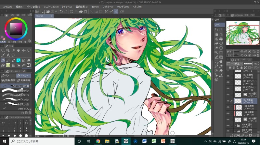The image size is (260, 145).
Task: Click new raster layer icon below layer list
Action: [x=231, y=135]
